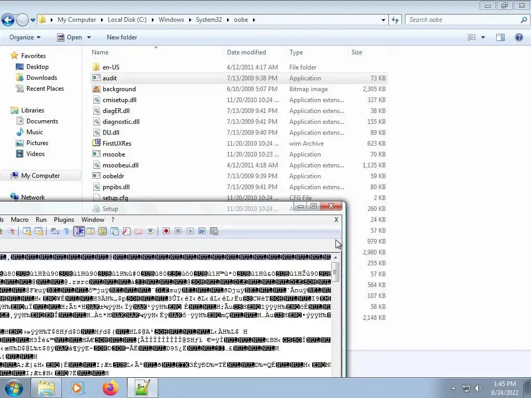The height and width of the screenshot is (398, 531).
Task: Open the Macro menu in Notepad++
Action: [20, 220]
